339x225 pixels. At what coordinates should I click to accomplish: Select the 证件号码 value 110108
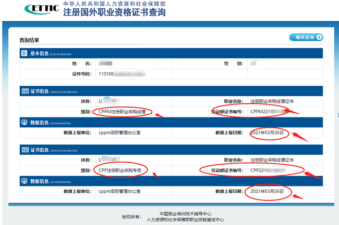106,74
